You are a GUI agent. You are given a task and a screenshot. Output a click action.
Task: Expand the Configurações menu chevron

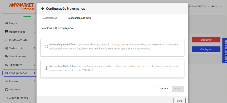[x=35, y=73]
